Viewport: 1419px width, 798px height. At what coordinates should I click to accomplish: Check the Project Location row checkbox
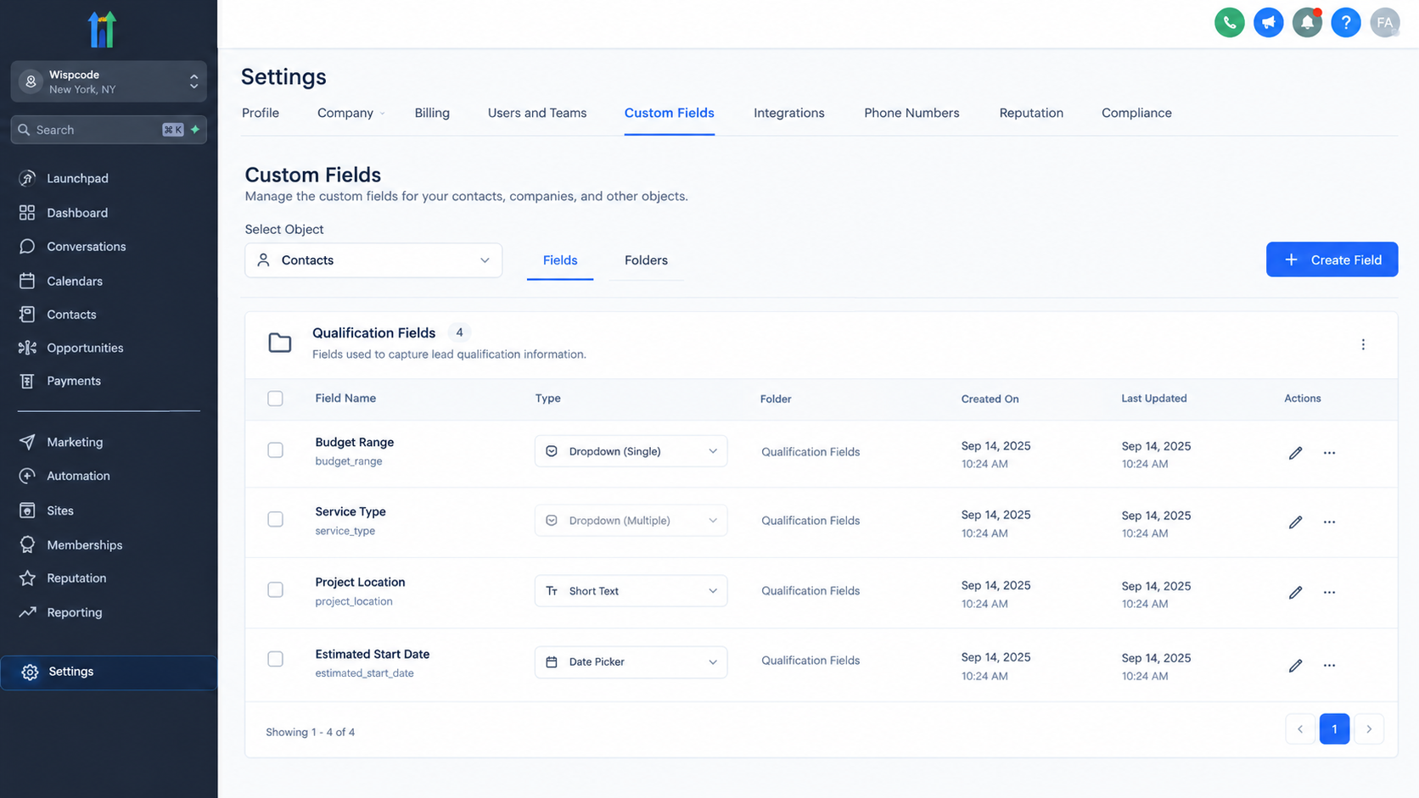[x=275, y=589]
